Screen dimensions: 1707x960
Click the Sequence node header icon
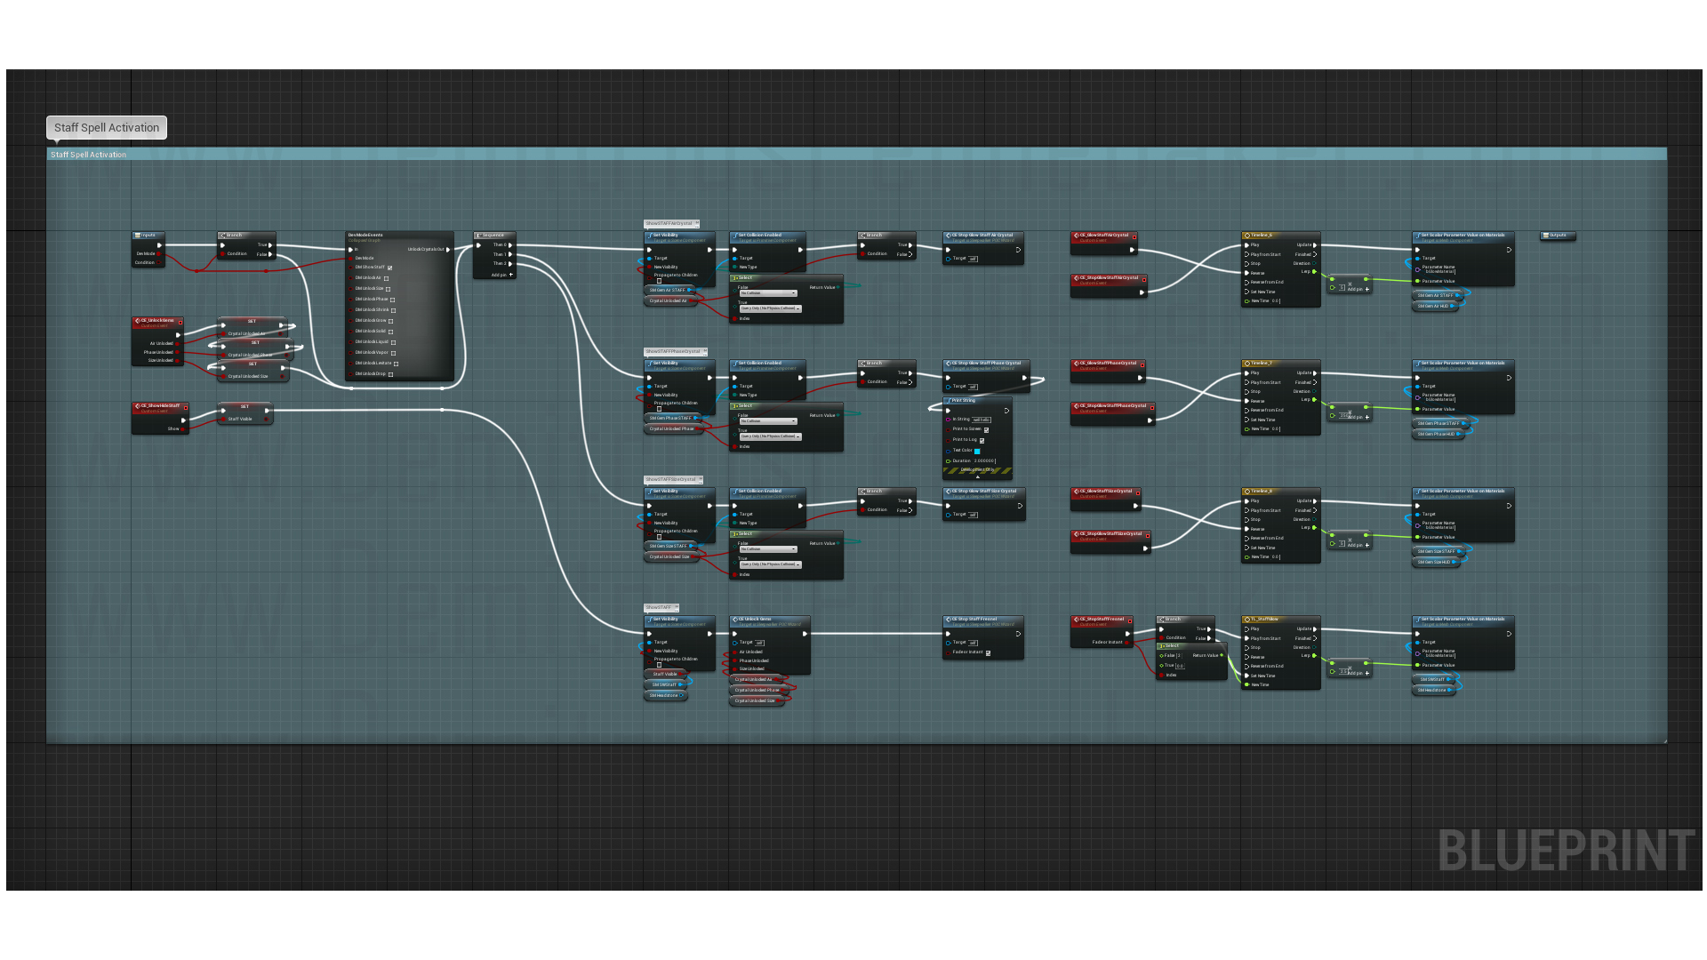[x=478, y=236]
